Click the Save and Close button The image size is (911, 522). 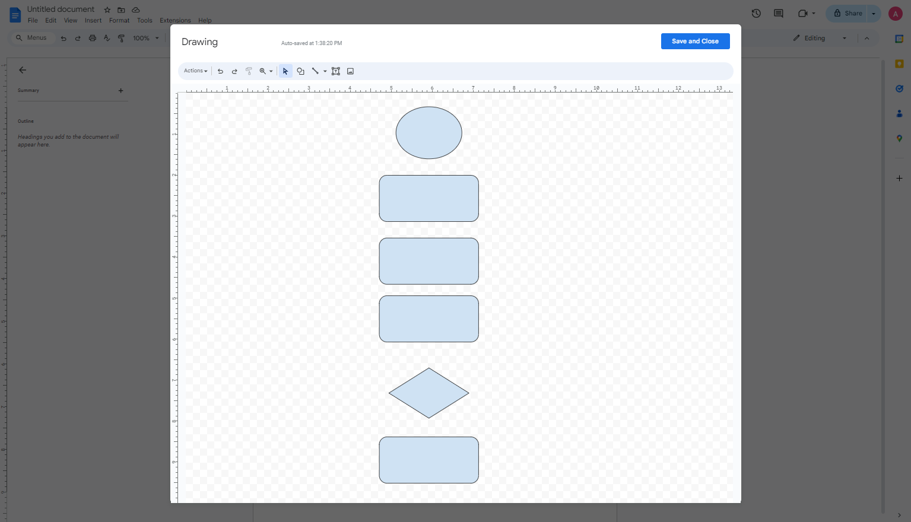point(695,41)
